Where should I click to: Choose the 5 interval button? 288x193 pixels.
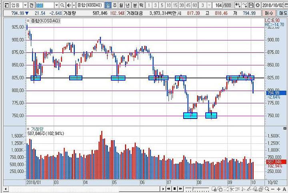point(162,5)
